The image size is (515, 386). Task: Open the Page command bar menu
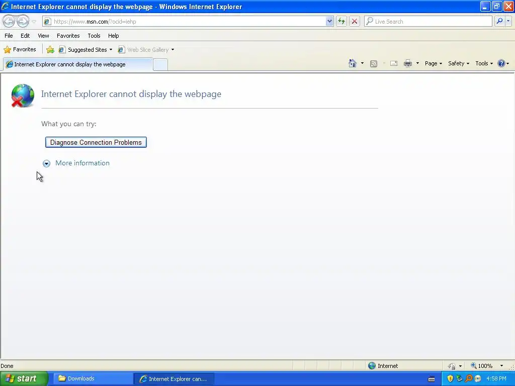433,63
